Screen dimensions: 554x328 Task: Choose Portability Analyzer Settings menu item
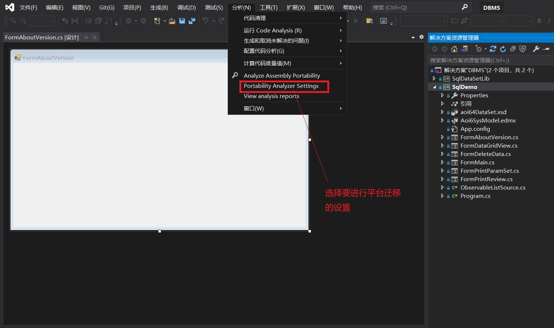287,86
